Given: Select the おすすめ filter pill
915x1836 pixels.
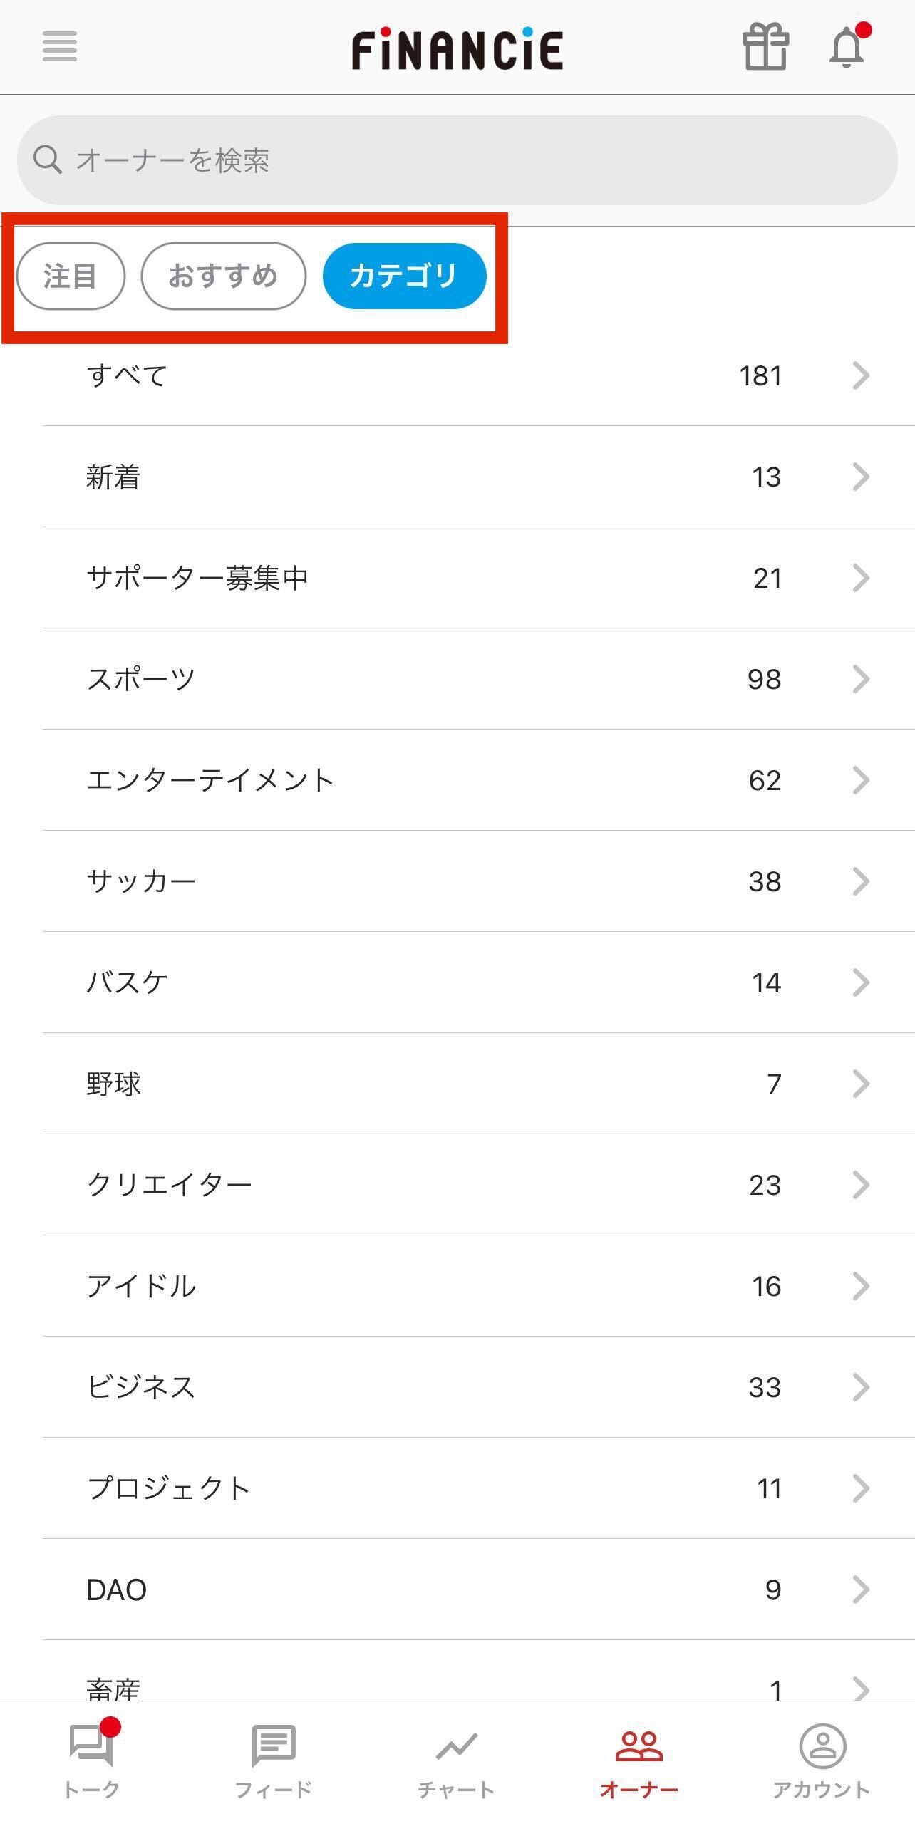Looking at the screenshot, I should (x=223, y=276).
